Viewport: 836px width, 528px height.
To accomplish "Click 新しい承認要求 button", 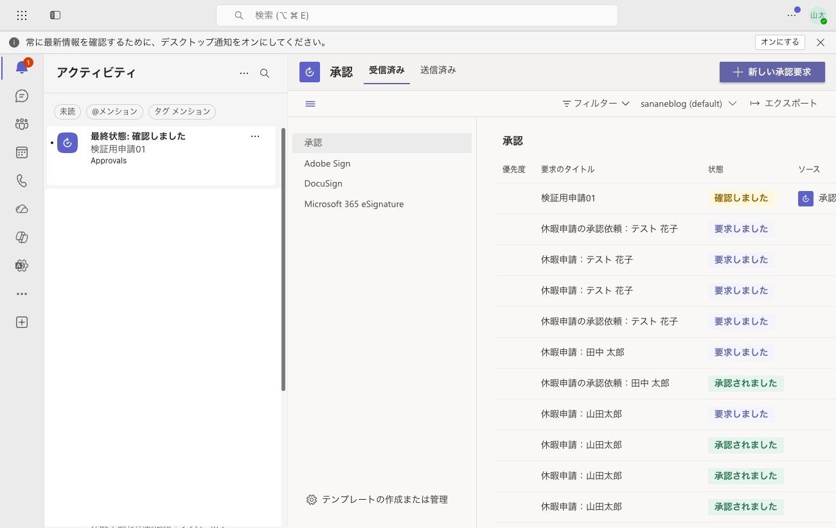I will [x=772, y=72].
